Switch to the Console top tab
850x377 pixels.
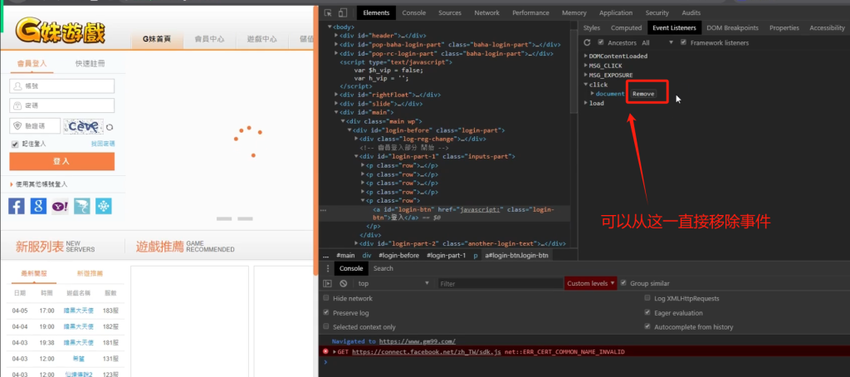[413, 13]
